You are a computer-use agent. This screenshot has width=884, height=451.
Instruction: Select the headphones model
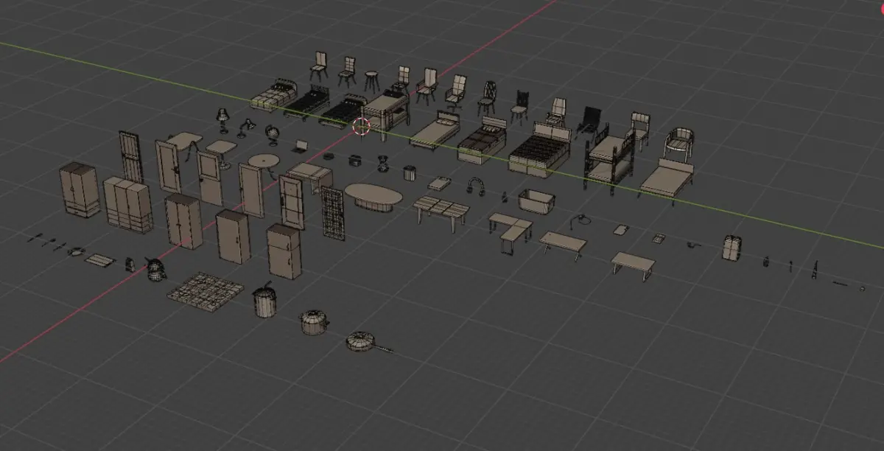477,187
